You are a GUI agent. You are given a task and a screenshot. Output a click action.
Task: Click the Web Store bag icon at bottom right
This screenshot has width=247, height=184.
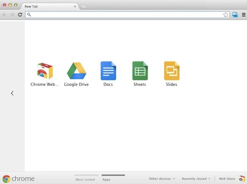(x=242, y=179)
